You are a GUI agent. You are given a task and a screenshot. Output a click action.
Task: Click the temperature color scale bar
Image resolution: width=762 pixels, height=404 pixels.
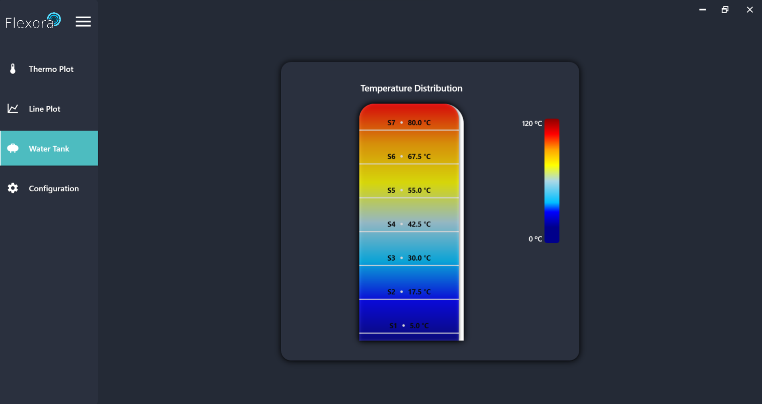552,181
